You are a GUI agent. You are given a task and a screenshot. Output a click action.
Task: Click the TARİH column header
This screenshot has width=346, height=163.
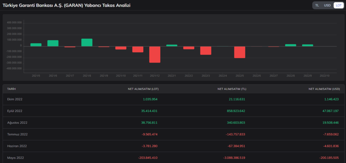coord(11,89)
